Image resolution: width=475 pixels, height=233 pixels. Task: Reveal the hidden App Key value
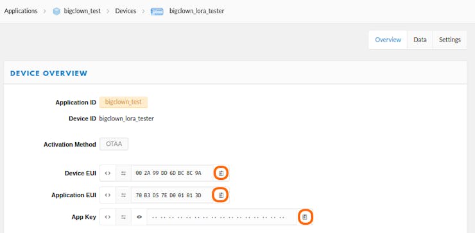[x=139, y=217]
